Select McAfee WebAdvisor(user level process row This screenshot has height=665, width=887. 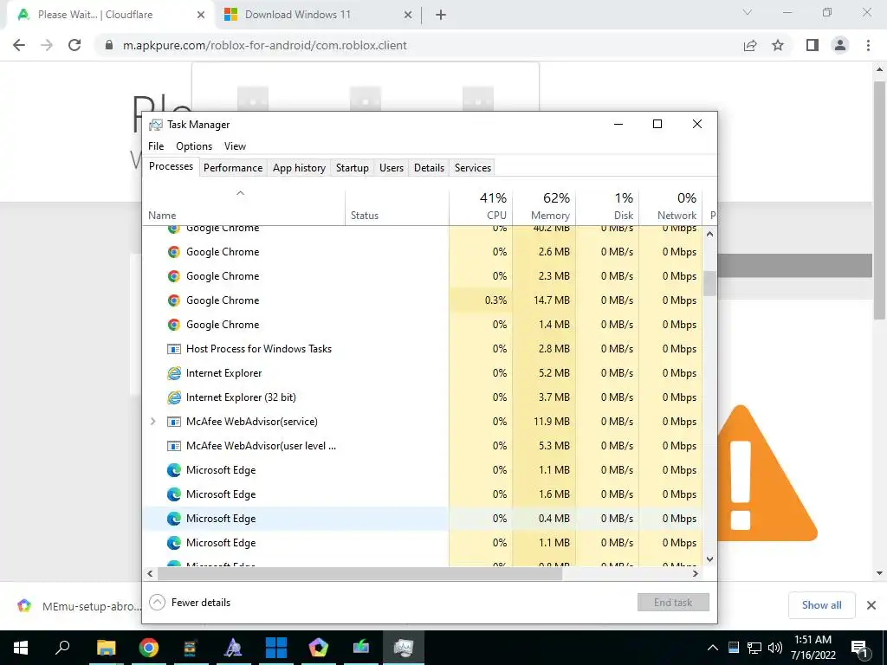tap(423, 446)
